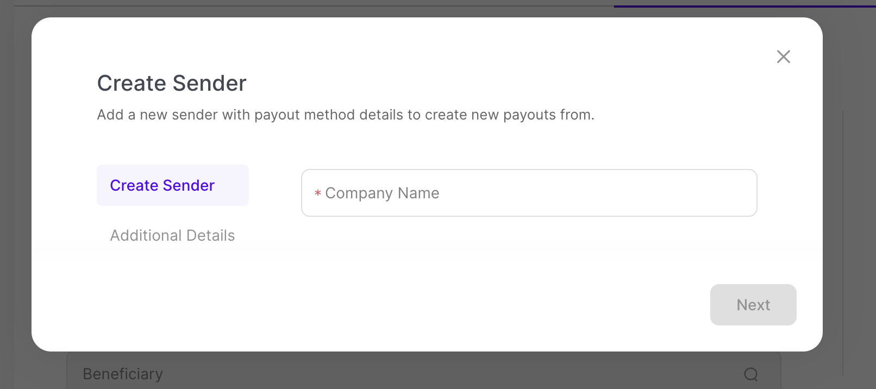876x389 pixels.
Task: Select the Create Sender step tab
Action: coord(172,185)
